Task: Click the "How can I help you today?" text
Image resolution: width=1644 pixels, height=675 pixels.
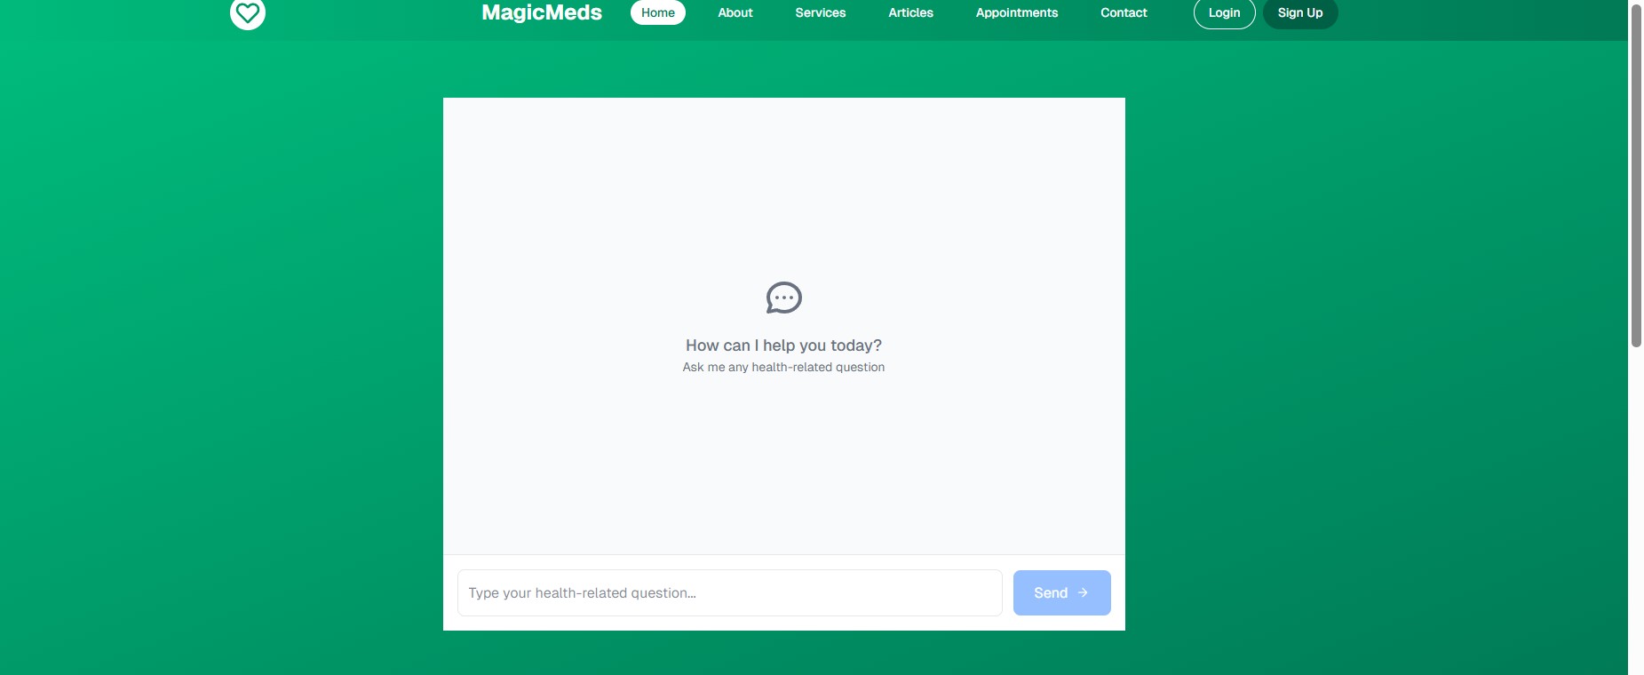Action: 783,345
